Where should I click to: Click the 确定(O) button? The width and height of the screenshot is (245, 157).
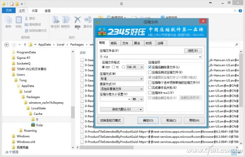(x=148, y=121)
